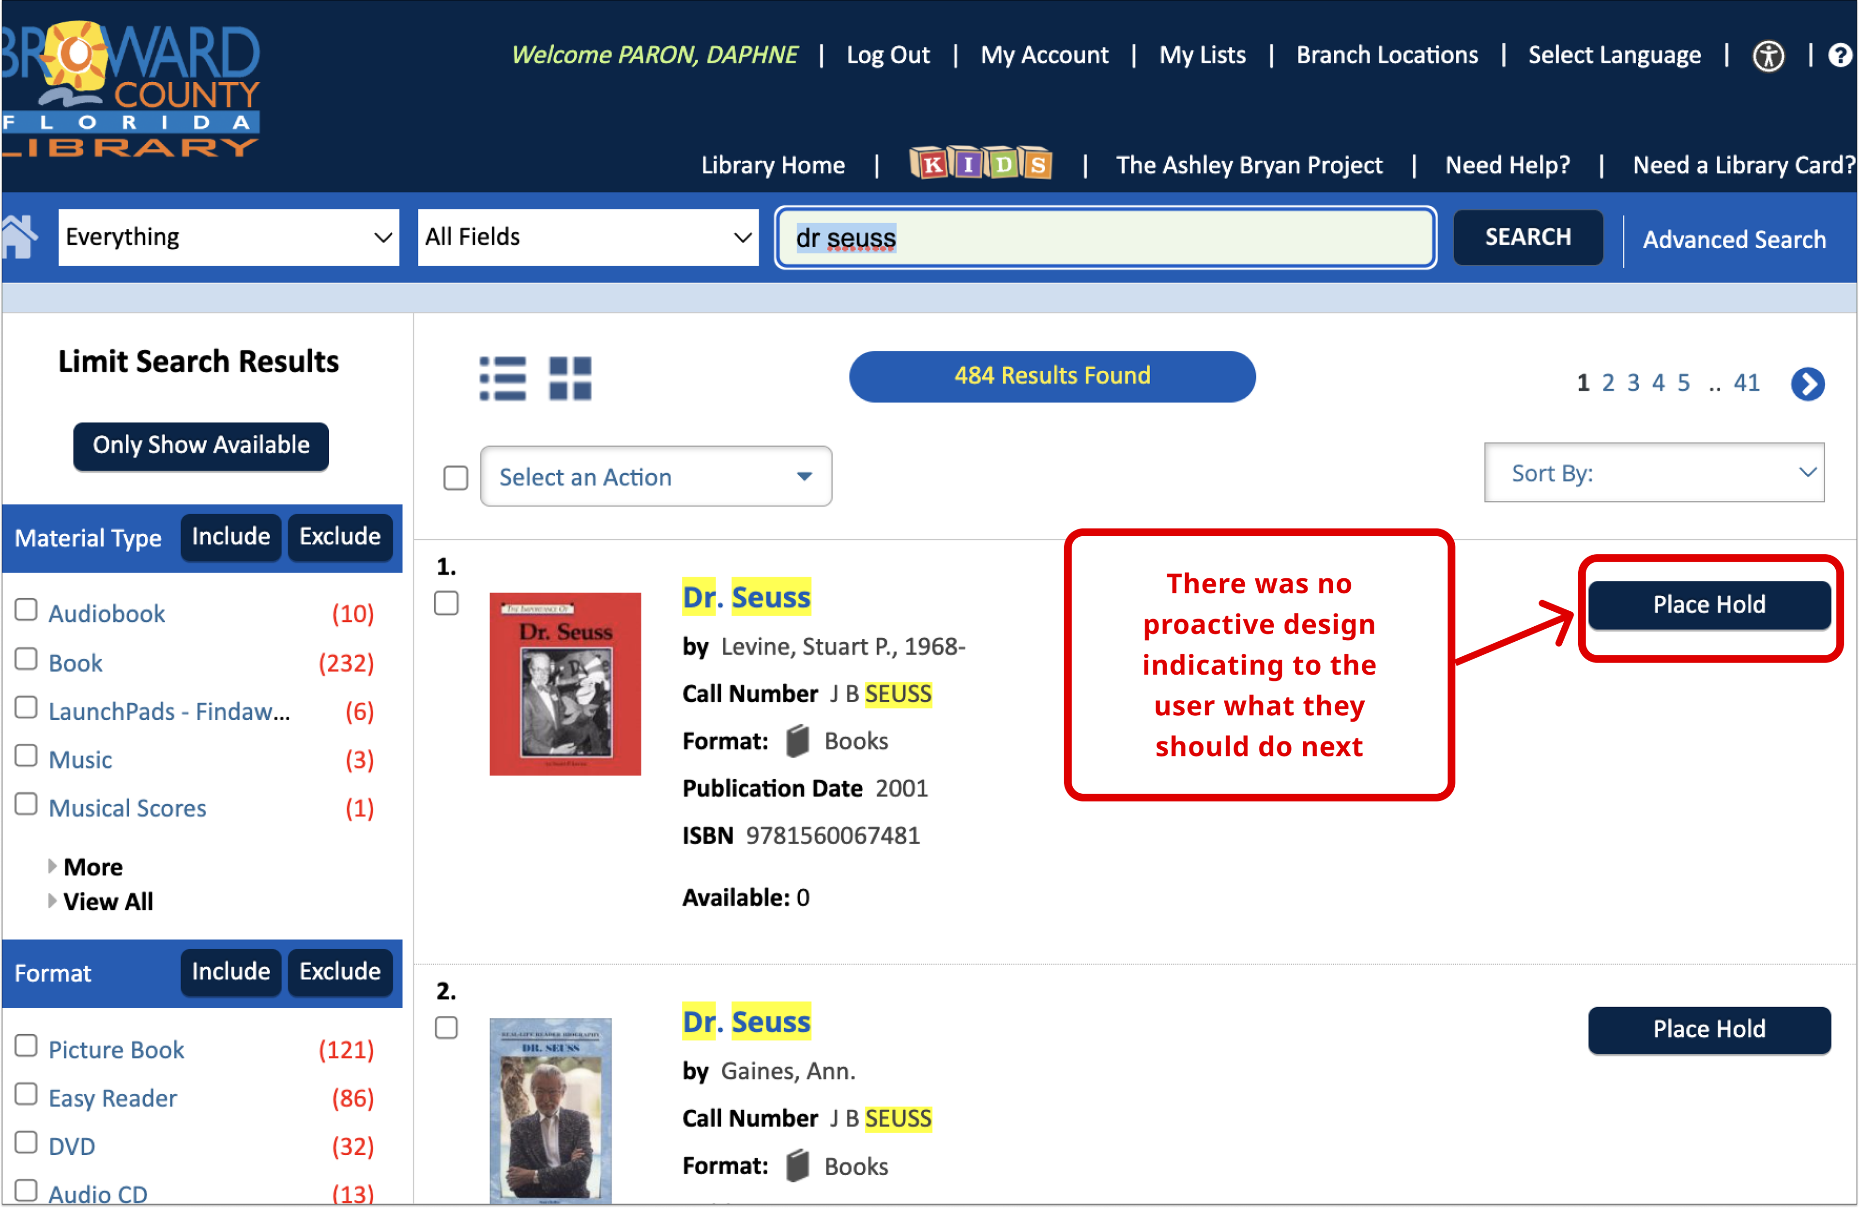Click Exclude under Material Type
The width and height of the screenshot is (1859, 1208).
pos(340,537)
